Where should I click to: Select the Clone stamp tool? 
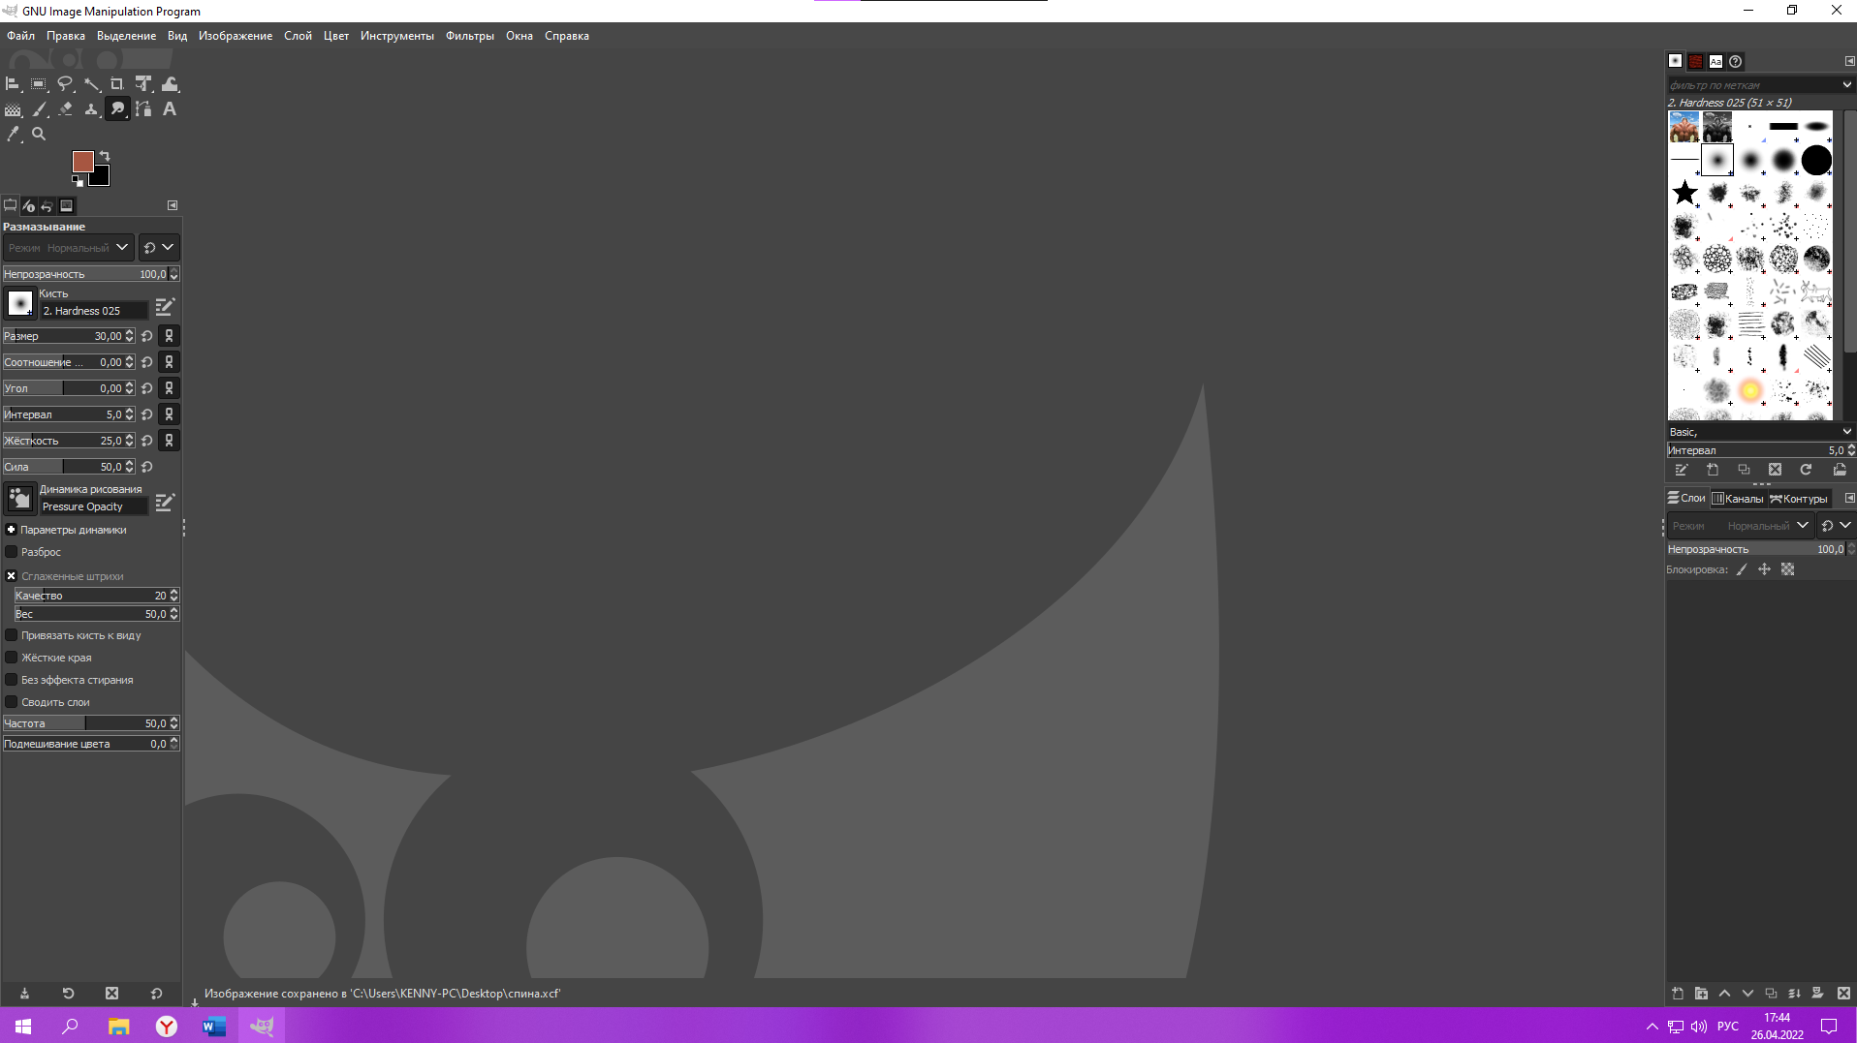click(91, 109)
